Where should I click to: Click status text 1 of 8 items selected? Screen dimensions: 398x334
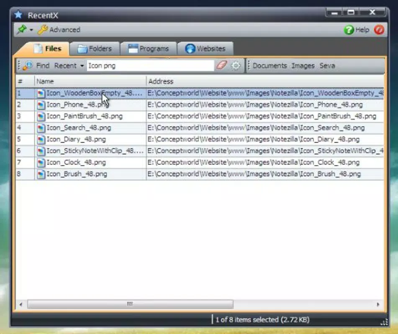[262, 319]
